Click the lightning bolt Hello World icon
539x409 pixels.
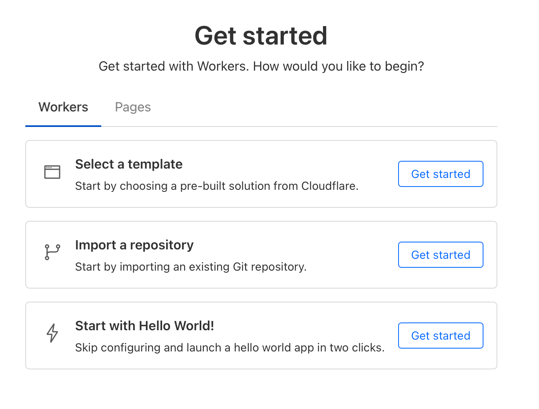pos(52,333)
